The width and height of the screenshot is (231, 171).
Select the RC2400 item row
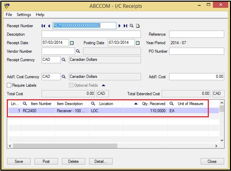pyautogui.click(x=38, y=111)
